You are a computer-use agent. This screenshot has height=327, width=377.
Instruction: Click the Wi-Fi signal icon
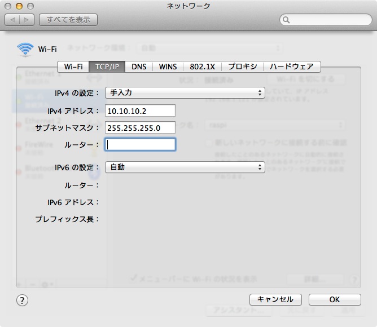25,49
